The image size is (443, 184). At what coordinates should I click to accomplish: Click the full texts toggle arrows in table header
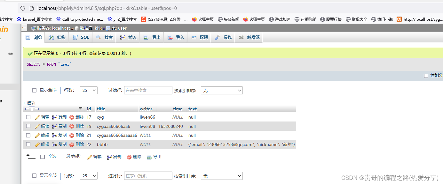coord(32,109)
